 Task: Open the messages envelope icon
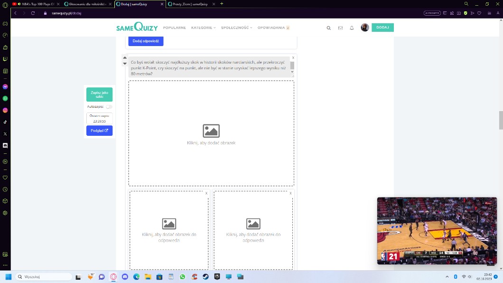[340, 28]
